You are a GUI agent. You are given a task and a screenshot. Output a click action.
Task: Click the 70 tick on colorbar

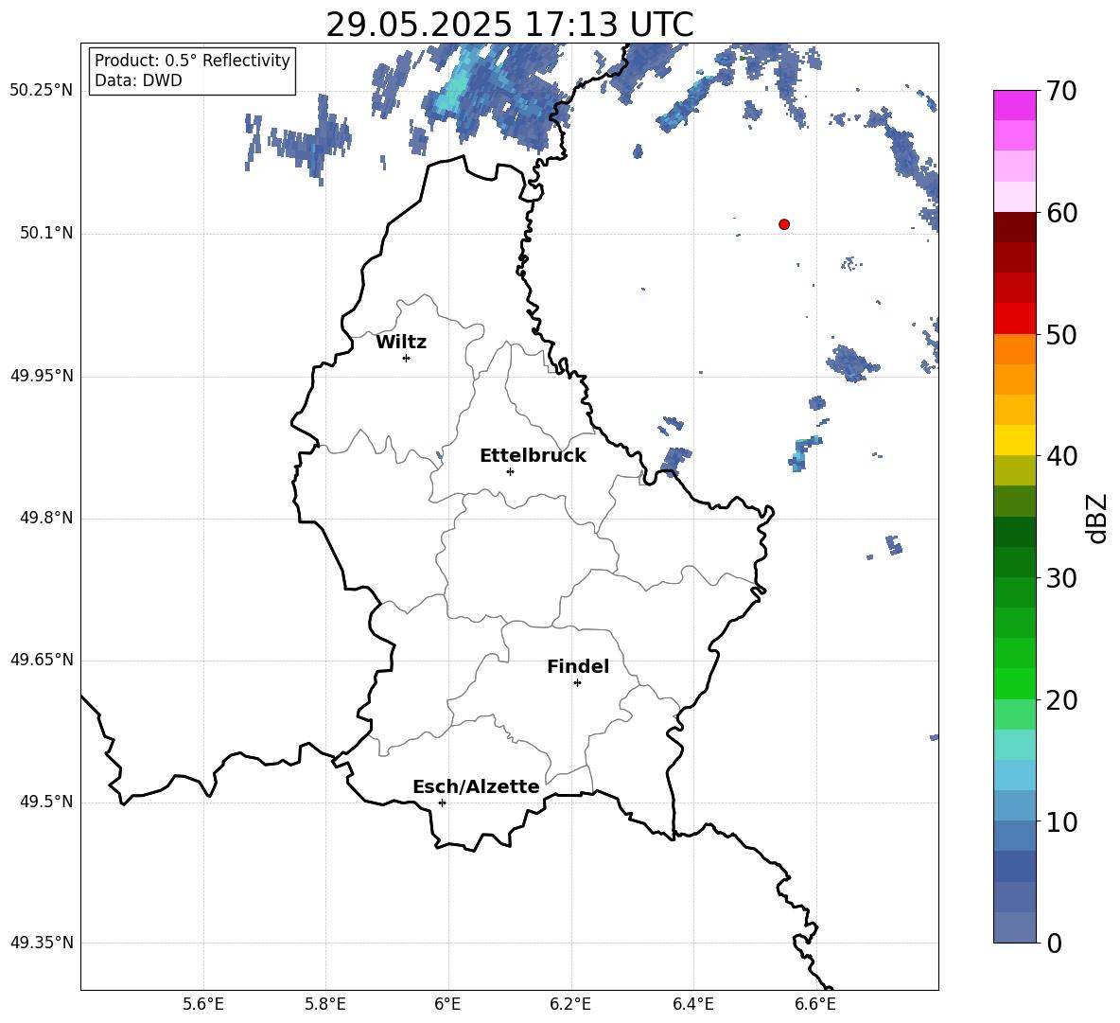tap(1062, 91)
